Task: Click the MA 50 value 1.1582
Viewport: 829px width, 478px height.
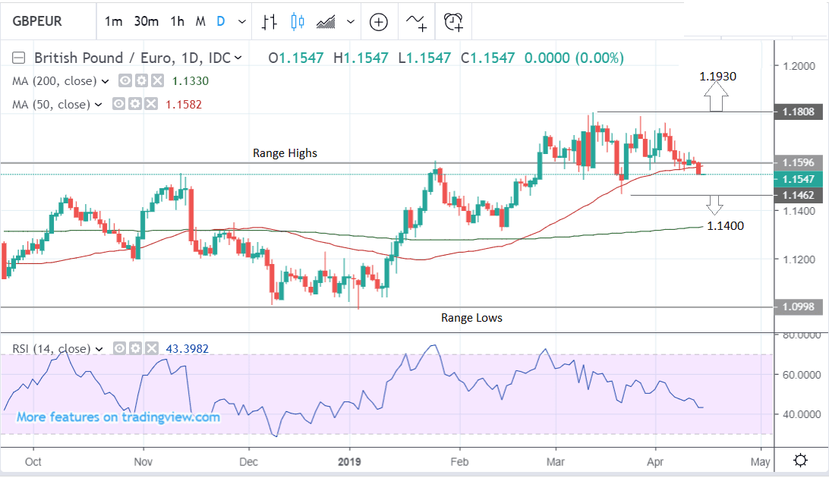Action: tap(184, 105)
